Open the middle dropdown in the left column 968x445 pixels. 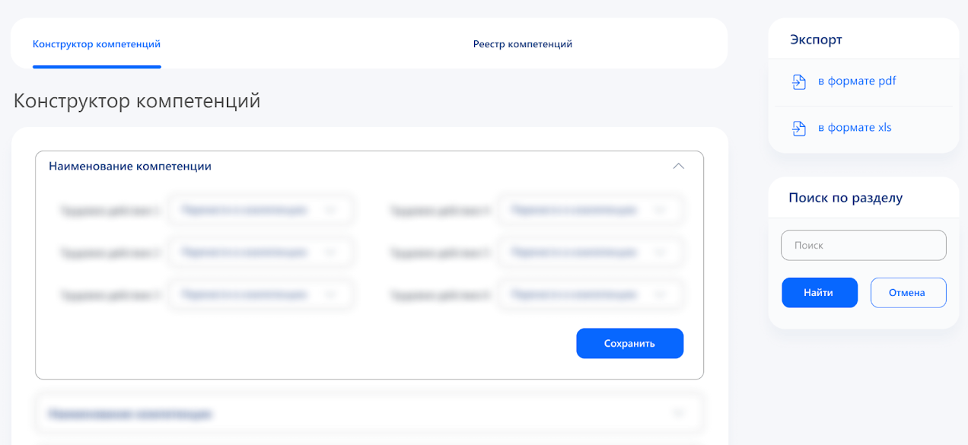pos(260,252)
